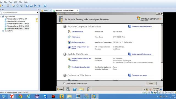Open Windows Explorer folder in guest taskbar

(x=81, y=89)
